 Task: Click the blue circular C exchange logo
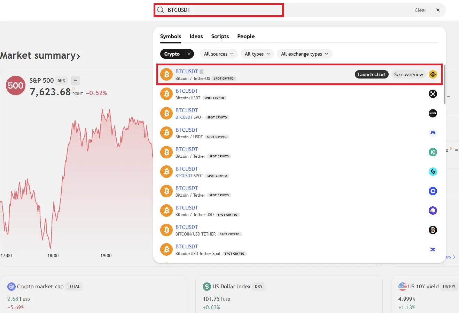tap(433, 191)
